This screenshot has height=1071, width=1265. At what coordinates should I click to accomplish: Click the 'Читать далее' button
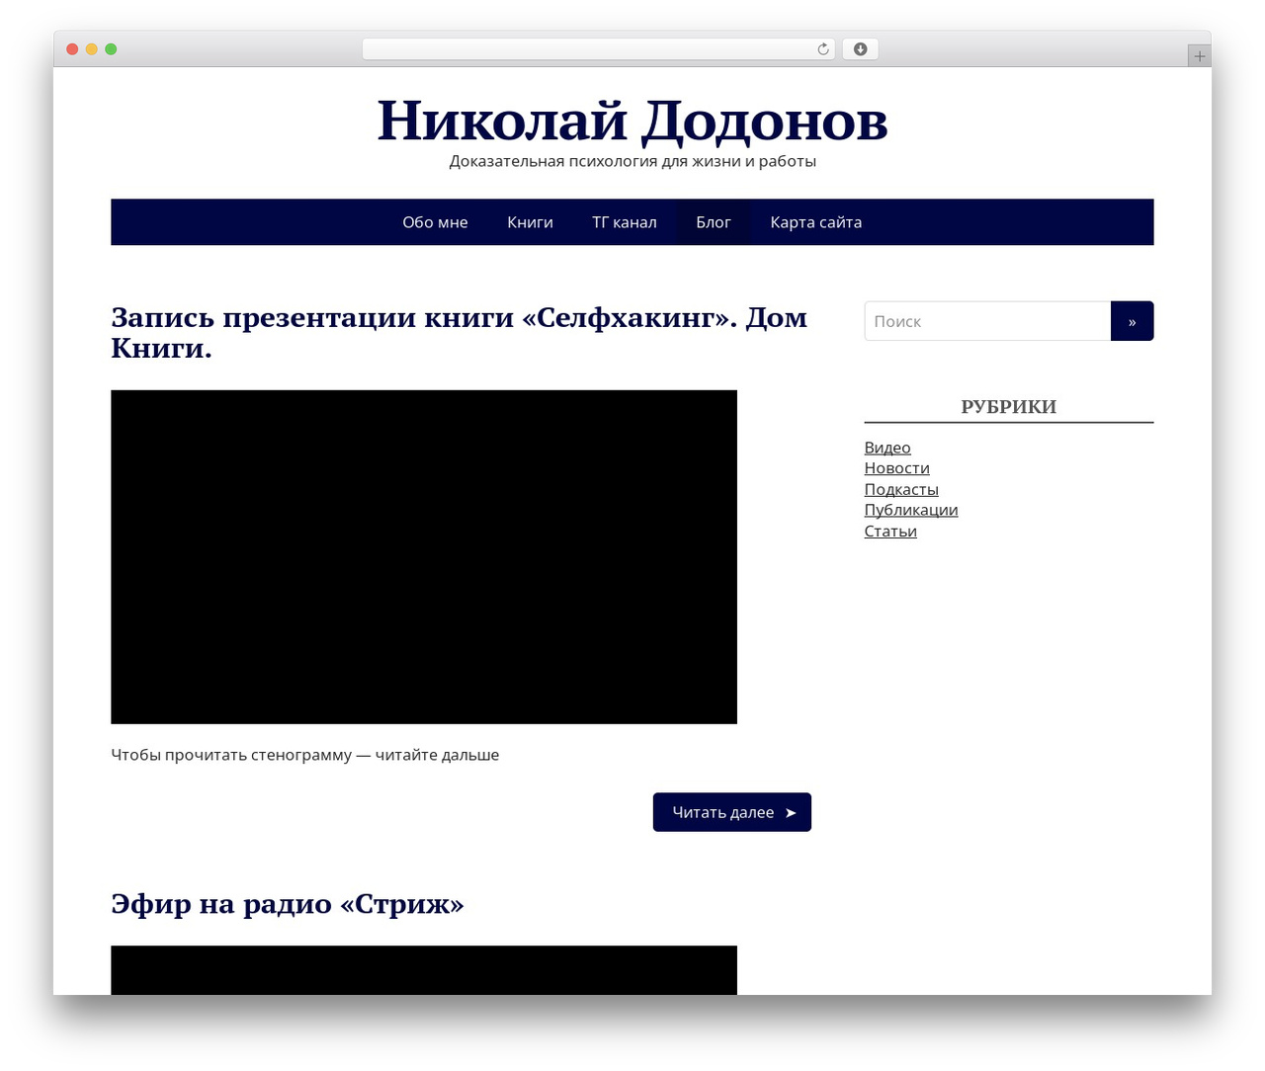point(732,812)
